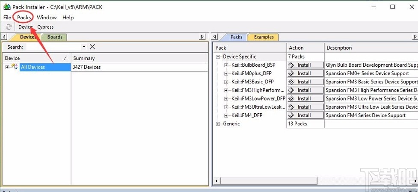
Task: Click left panel's right tab-scroll arrow
Action: click(203, 37)
